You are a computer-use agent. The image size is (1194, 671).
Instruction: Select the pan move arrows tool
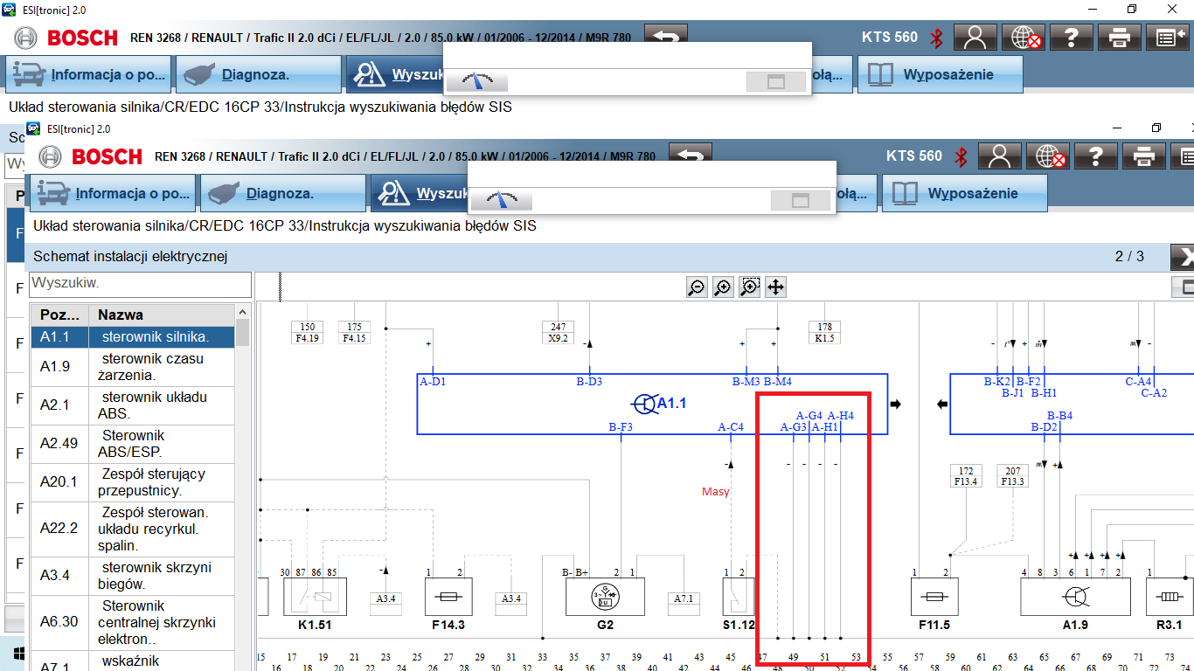click(775, 287)
